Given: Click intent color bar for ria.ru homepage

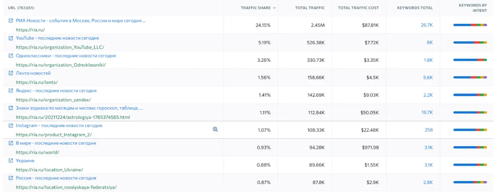Looking at the screenshot, I should [x=470, y=25].
